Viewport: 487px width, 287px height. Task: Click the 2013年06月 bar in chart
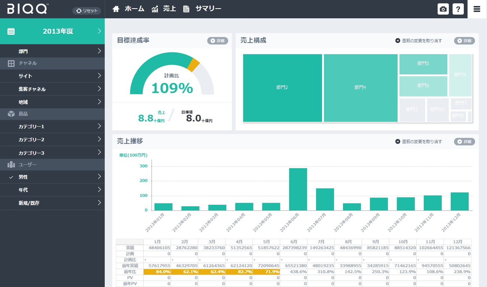point(298,189)
